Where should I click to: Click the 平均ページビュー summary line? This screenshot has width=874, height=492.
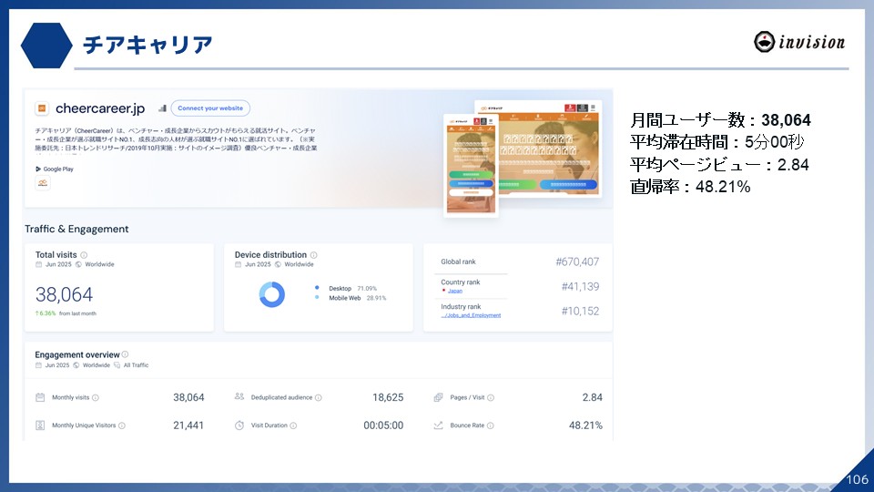tap(719, 165)
